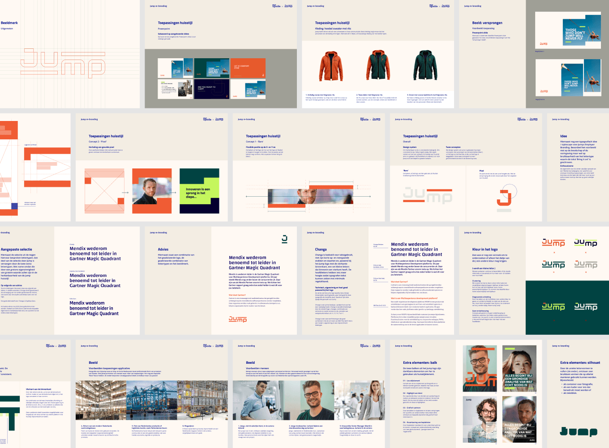Click the 'Beeldmerk' heading
The height and width of the screenshot is (448, 609).
[9, 23]
